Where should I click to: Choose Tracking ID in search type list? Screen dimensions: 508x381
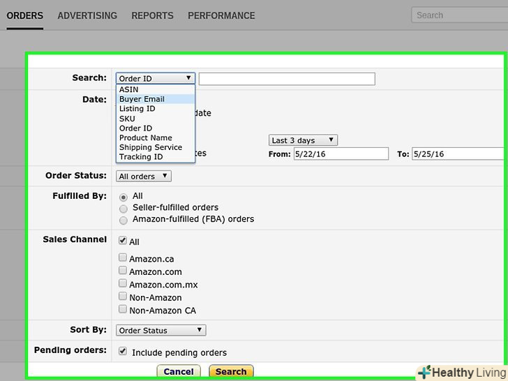(x=141, y=157)
